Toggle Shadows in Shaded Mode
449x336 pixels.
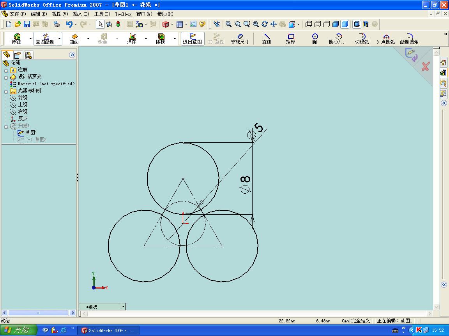click(x=357, y=24)
